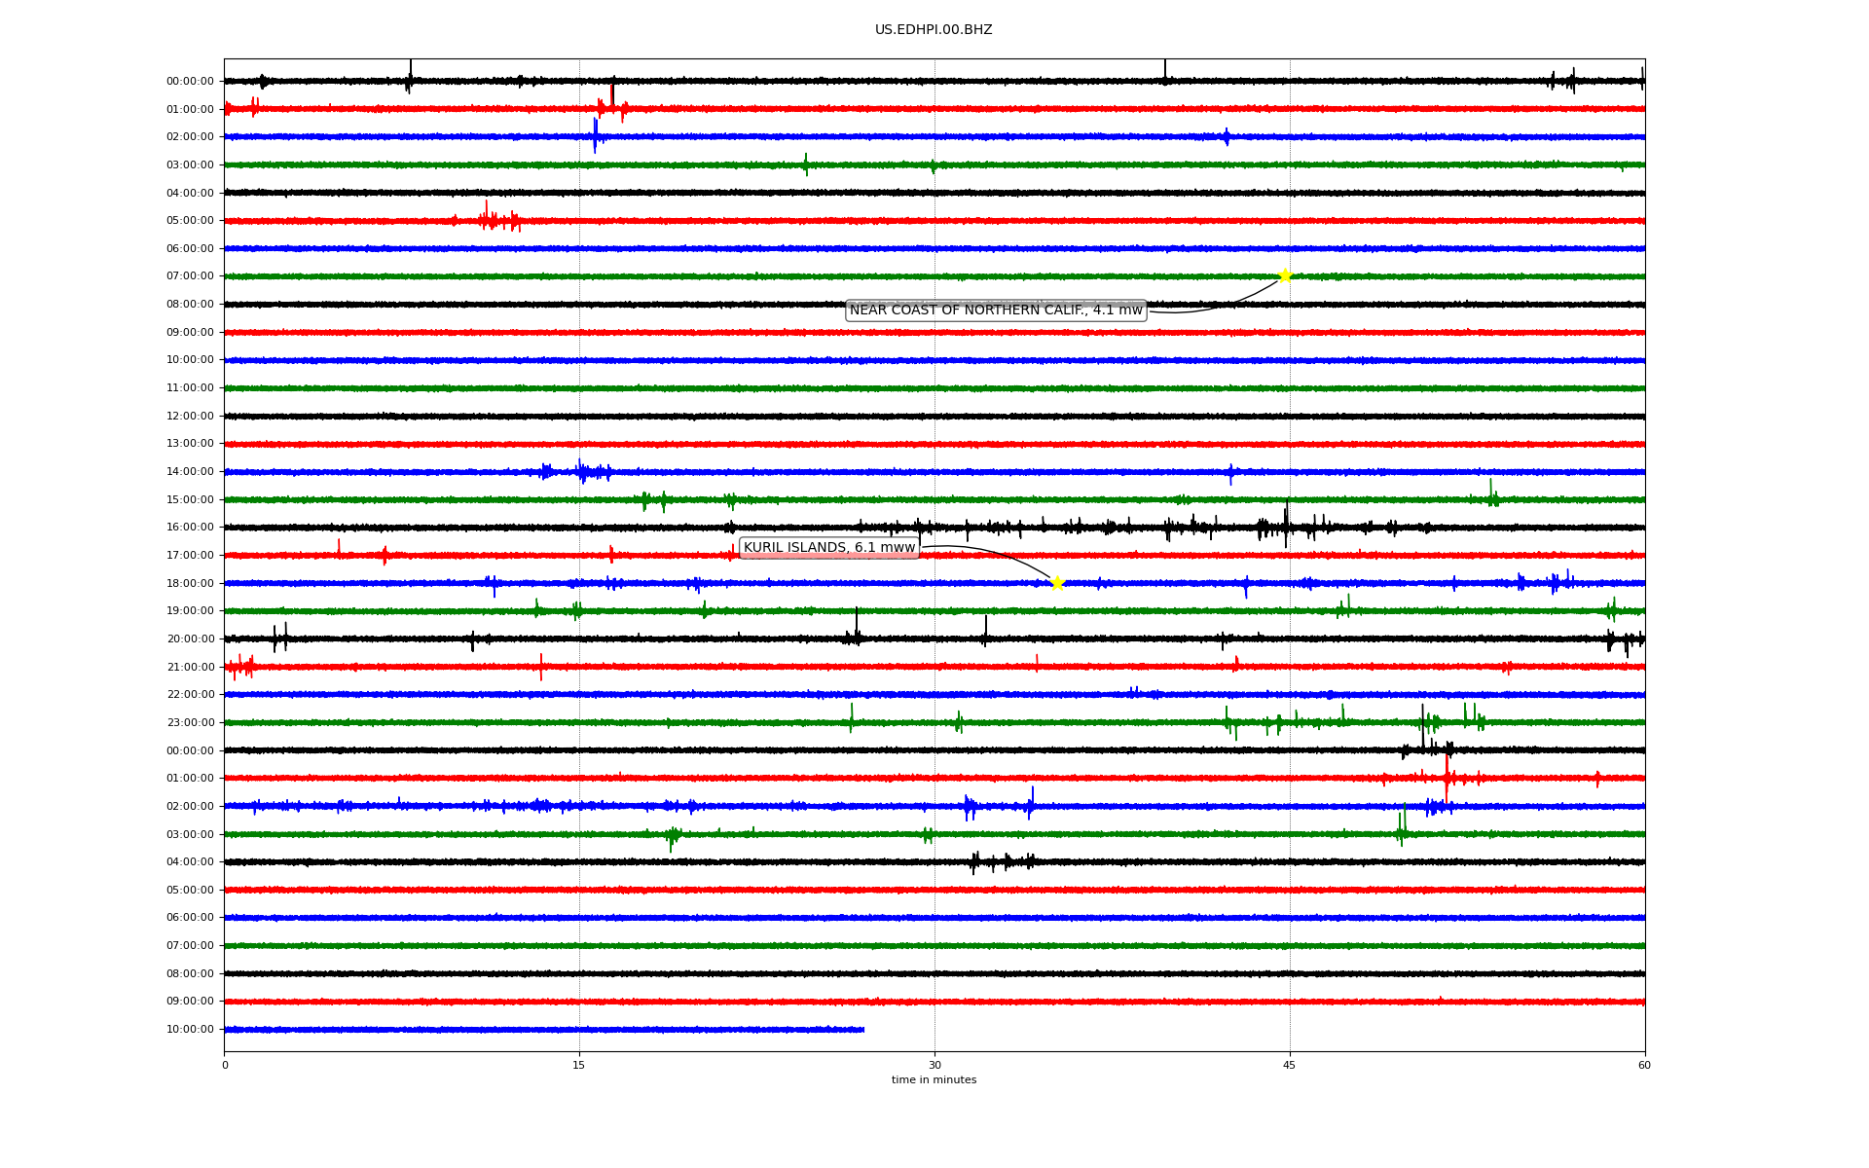
Task: Click the x-axis tick label 45
Action: point(1290,1065)
